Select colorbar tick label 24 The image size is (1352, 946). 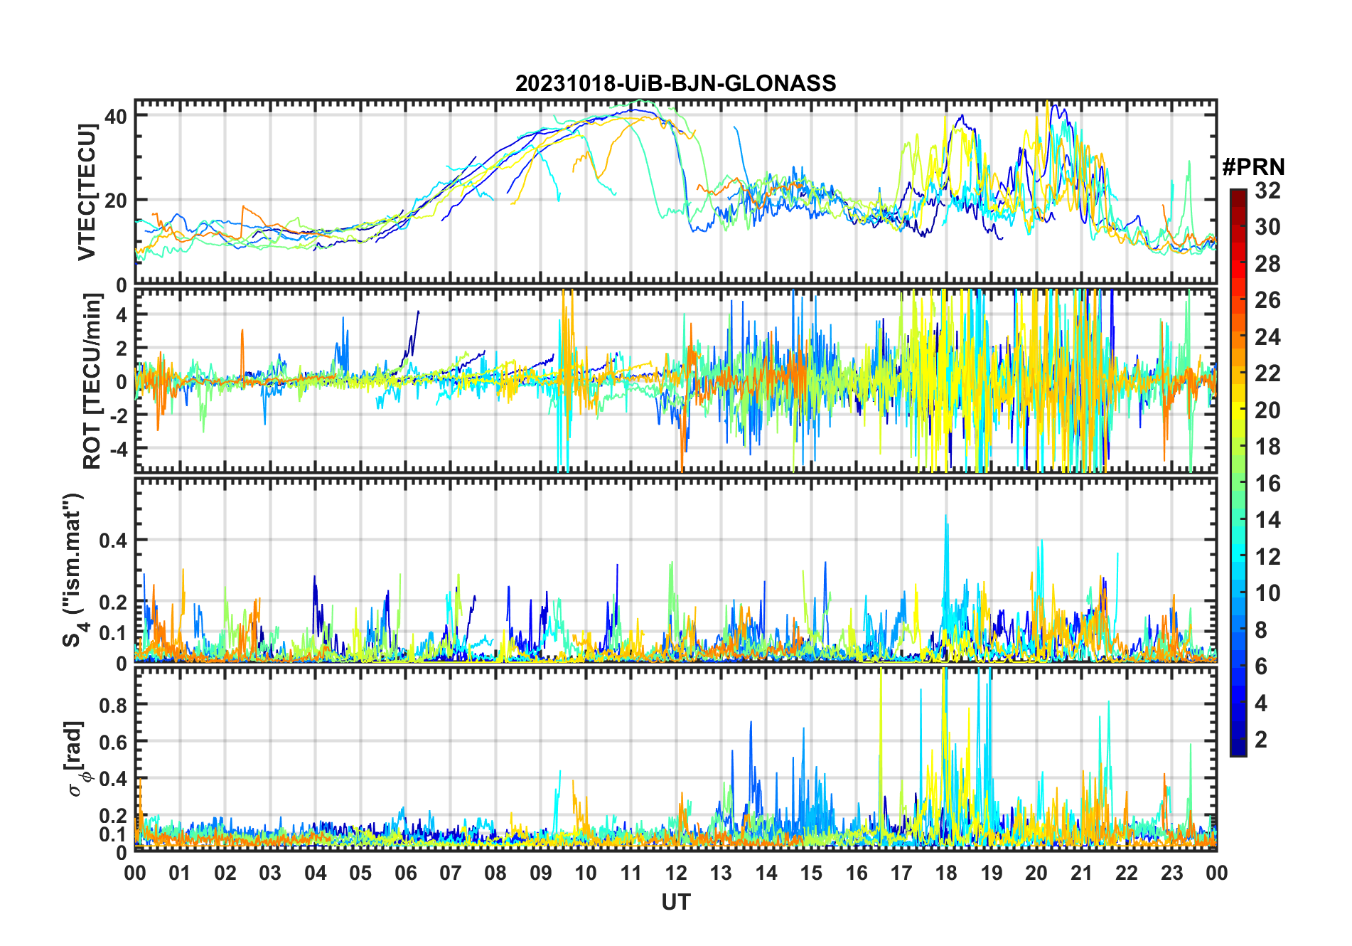(x=1267, y=336)
